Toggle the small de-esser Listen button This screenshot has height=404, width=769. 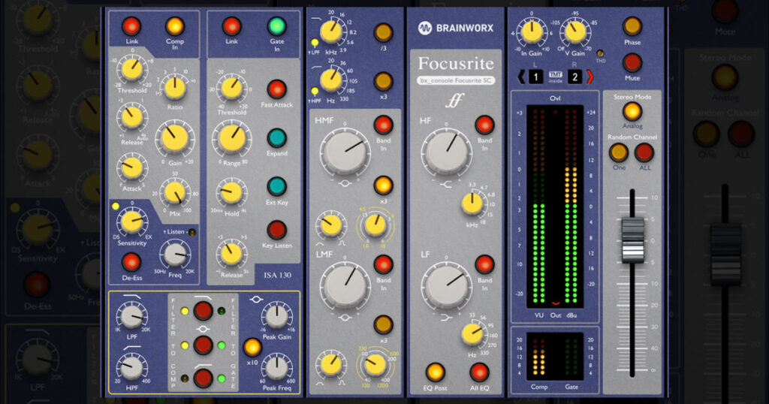tap(191, 232)
